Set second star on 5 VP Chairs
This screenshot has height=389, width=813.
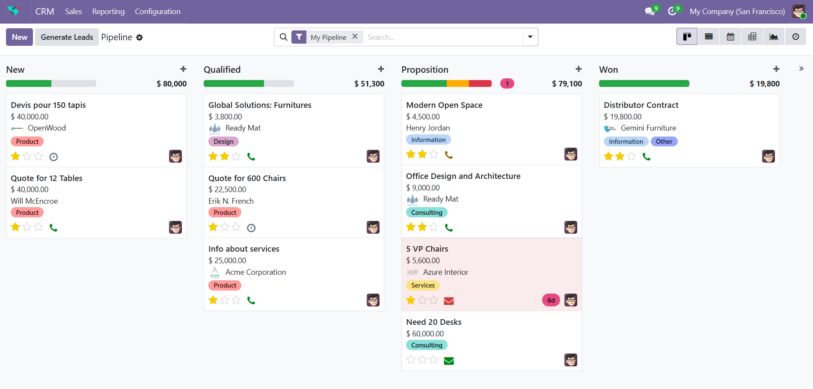coord(422,300)
